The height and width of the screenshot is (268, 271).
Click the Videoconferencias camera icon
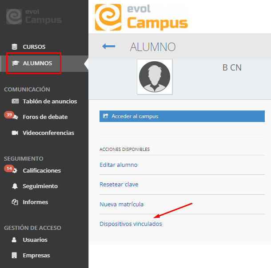pyautogui.click(x=15, y=133)
